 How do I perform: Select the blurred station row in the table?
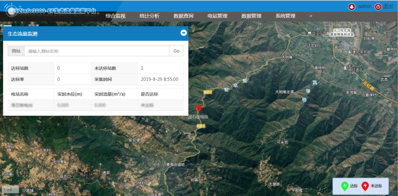tap(95, 105)
